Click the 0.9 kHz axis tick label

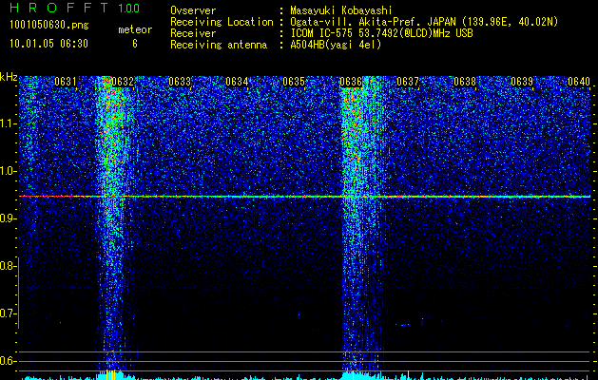(8, 218)
